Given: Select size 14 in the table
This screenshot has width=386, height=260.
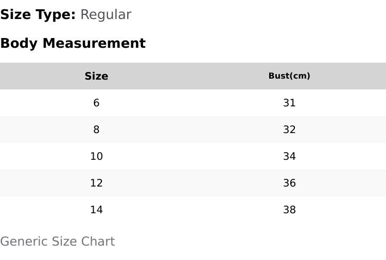Looking at the screenshot, I should (97, 210).
